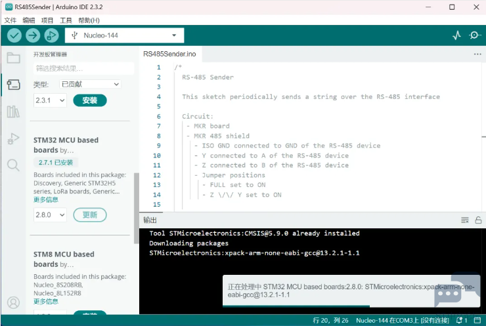Click the 输出 panel title
The width and height of the screenshot is (486, 326).
pos(150,220)
